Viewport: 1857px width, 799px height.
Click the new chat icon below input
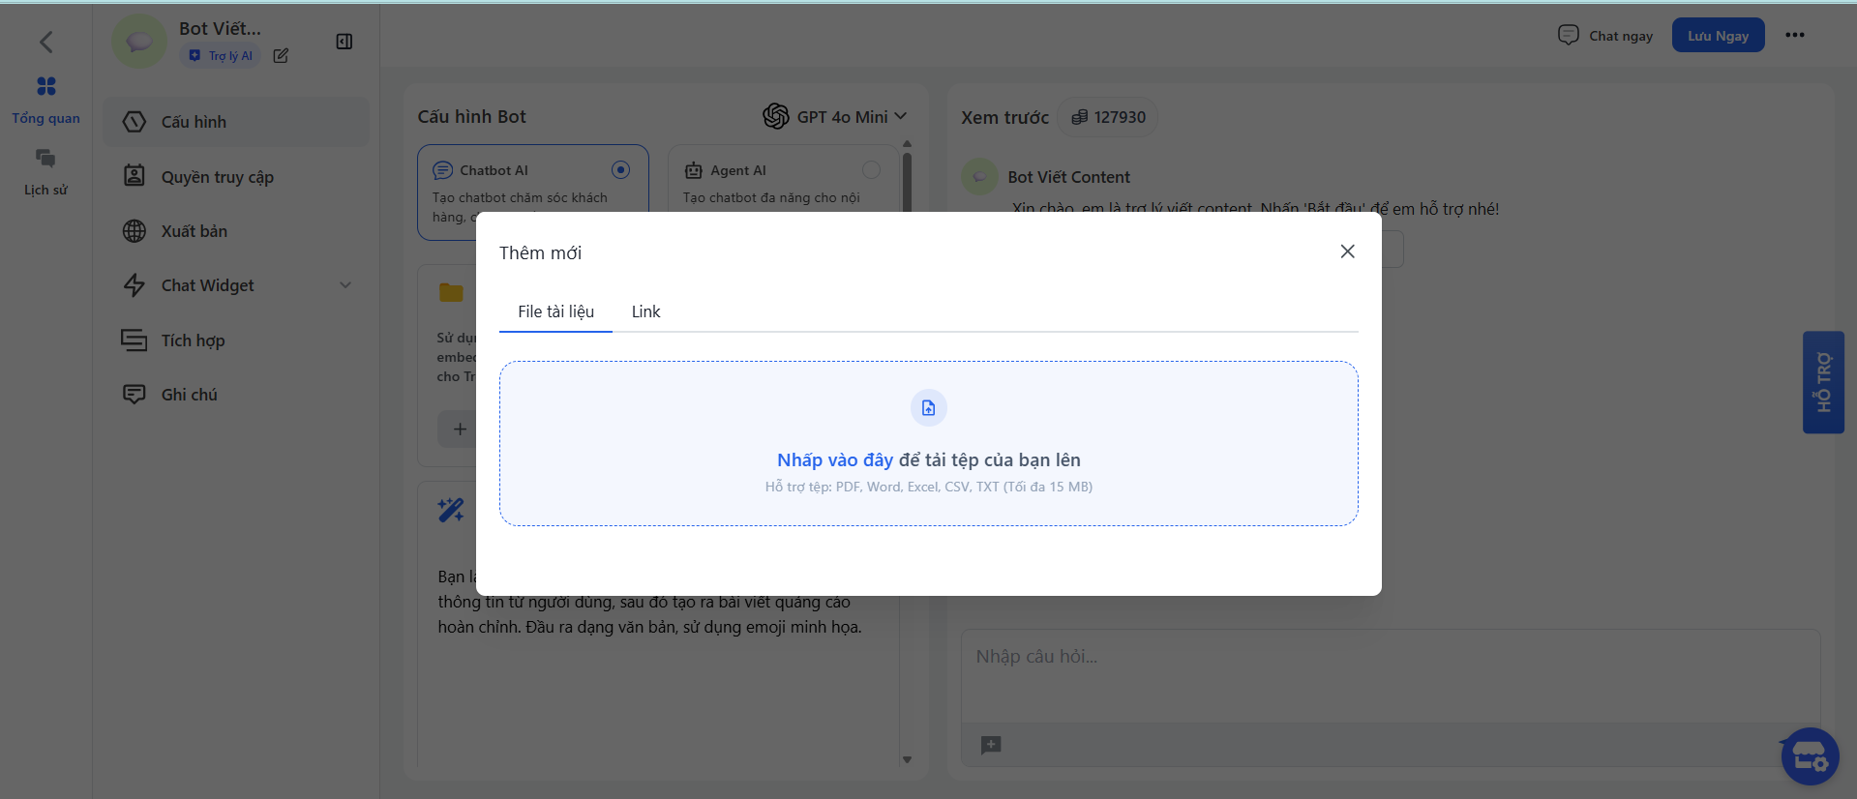point(991,745)
